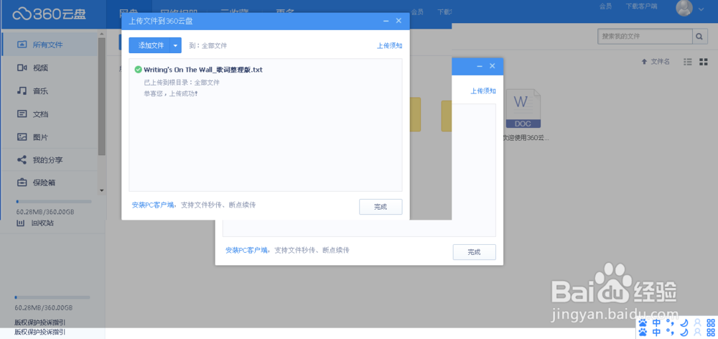Click the magnifier search button
This screenshot has height=339, width=718.
699,36
